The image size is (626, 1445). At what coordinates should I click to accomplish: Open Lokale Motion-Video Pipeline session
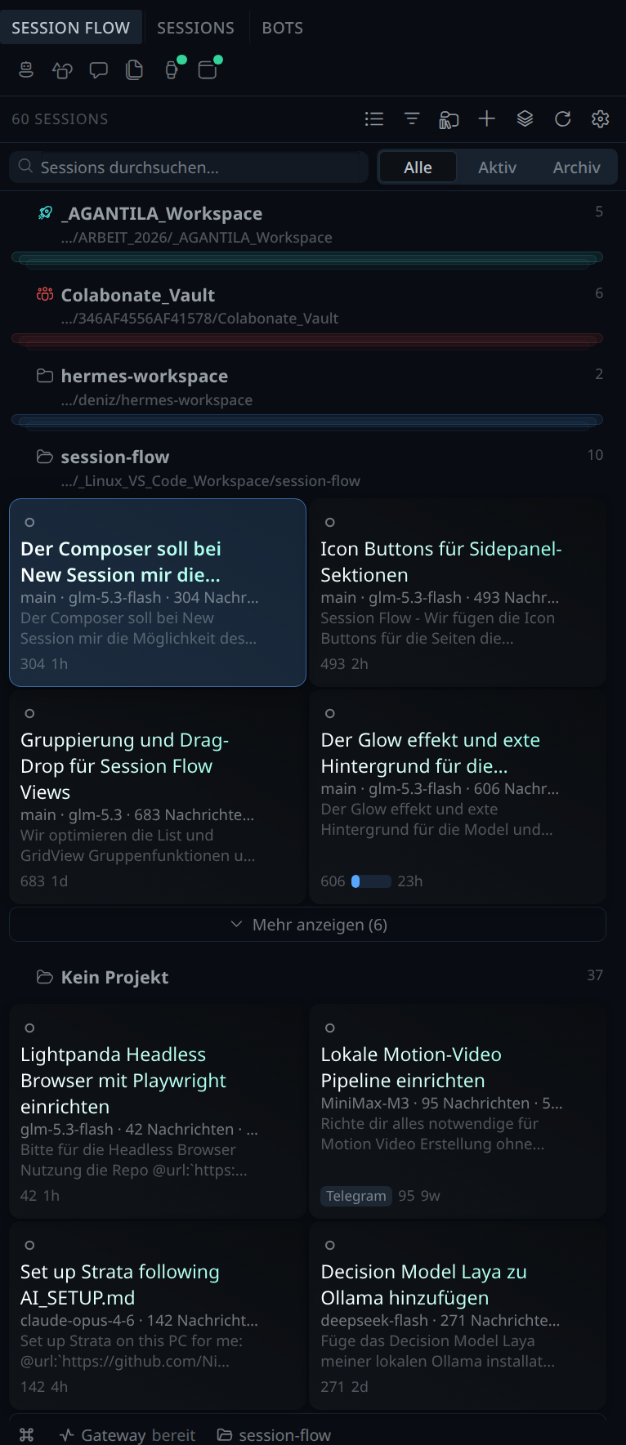click(x=458, y=1111)
